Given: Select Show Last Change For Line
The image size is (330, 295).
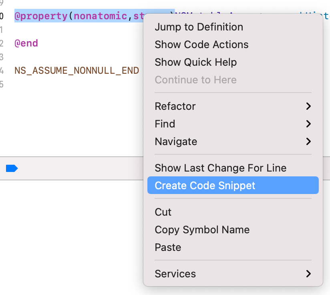Looking at the screenshot, I should pos(220,168).
